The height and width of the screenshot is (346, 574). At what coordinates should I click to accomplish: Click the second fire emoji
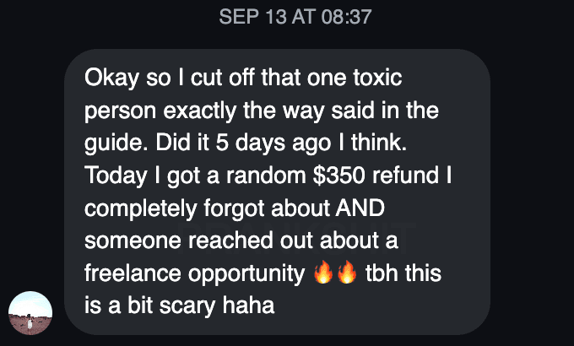tap(347, 272)
